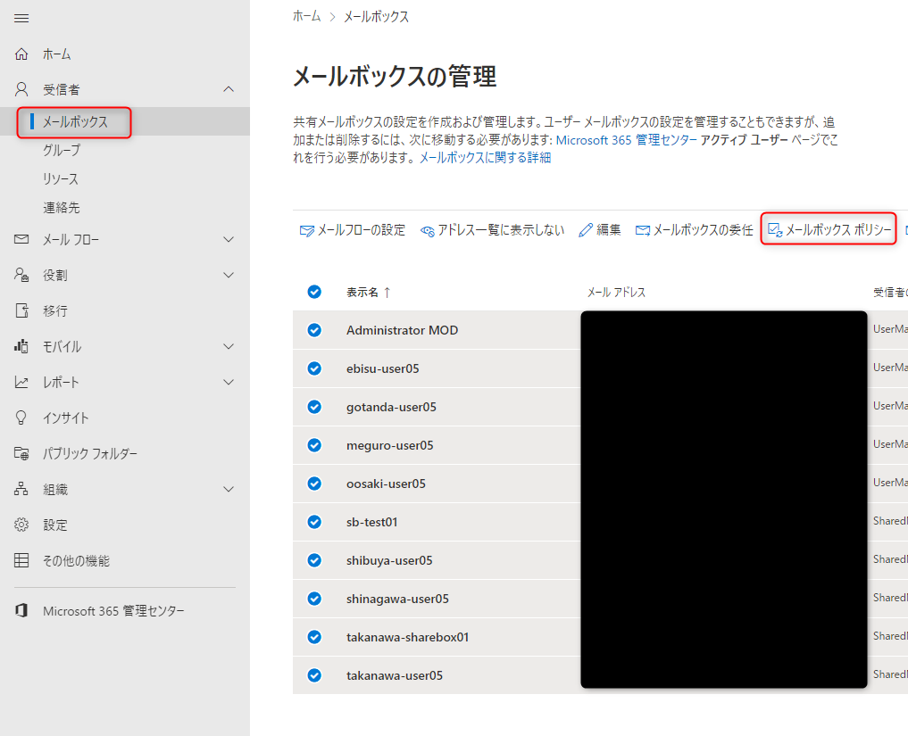Collapse the 受信者 section
The image size is (908, 736).
[x=229, y=89]
